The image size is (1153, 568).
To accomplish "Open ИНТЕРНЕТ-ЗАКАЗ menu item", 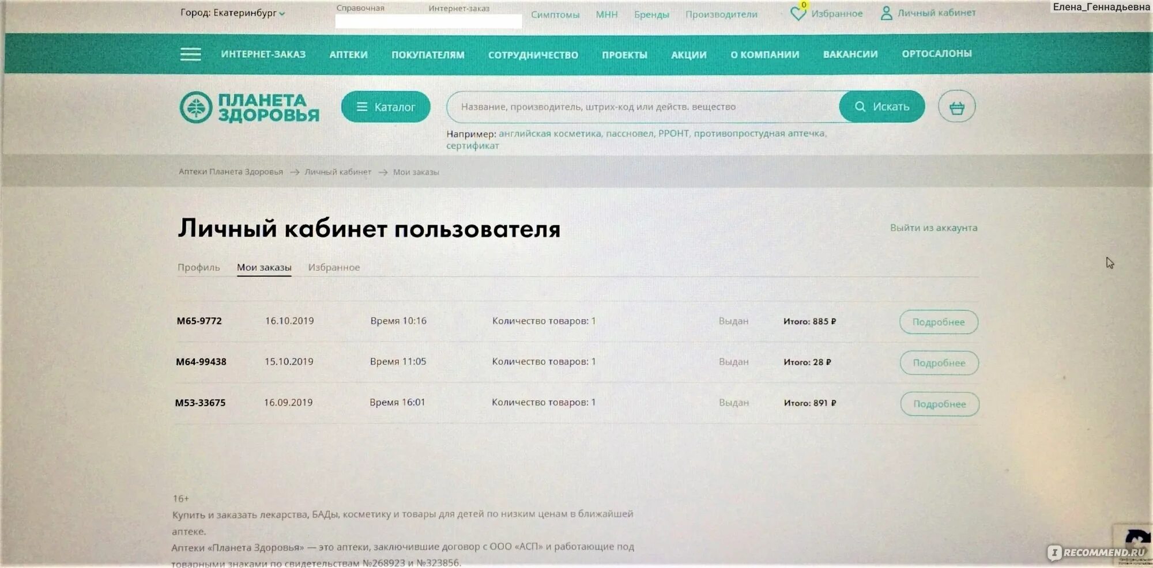I will [263, 54].
